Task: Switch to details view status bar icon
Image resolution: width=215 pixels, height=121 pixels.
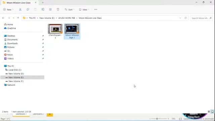Action: (x=209, y=112)
